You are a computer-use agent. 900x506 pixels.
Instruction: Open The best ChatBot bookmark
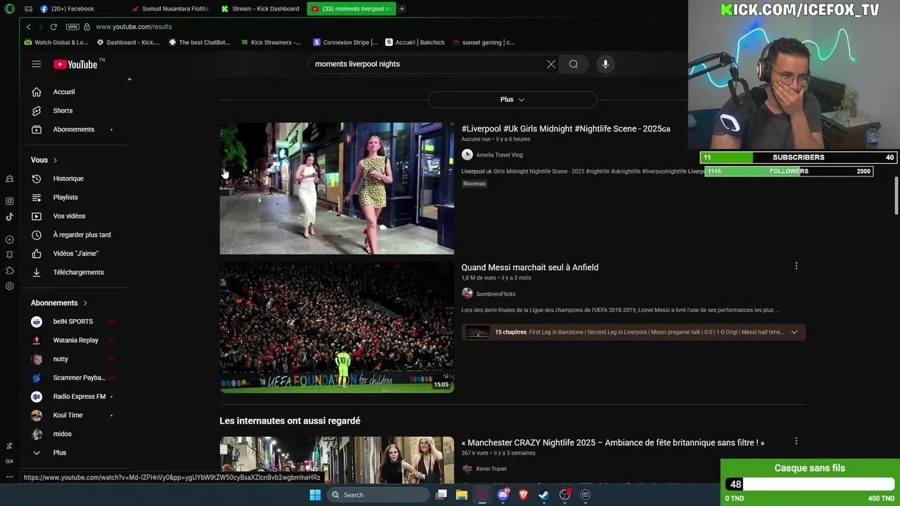pos(200,42)
